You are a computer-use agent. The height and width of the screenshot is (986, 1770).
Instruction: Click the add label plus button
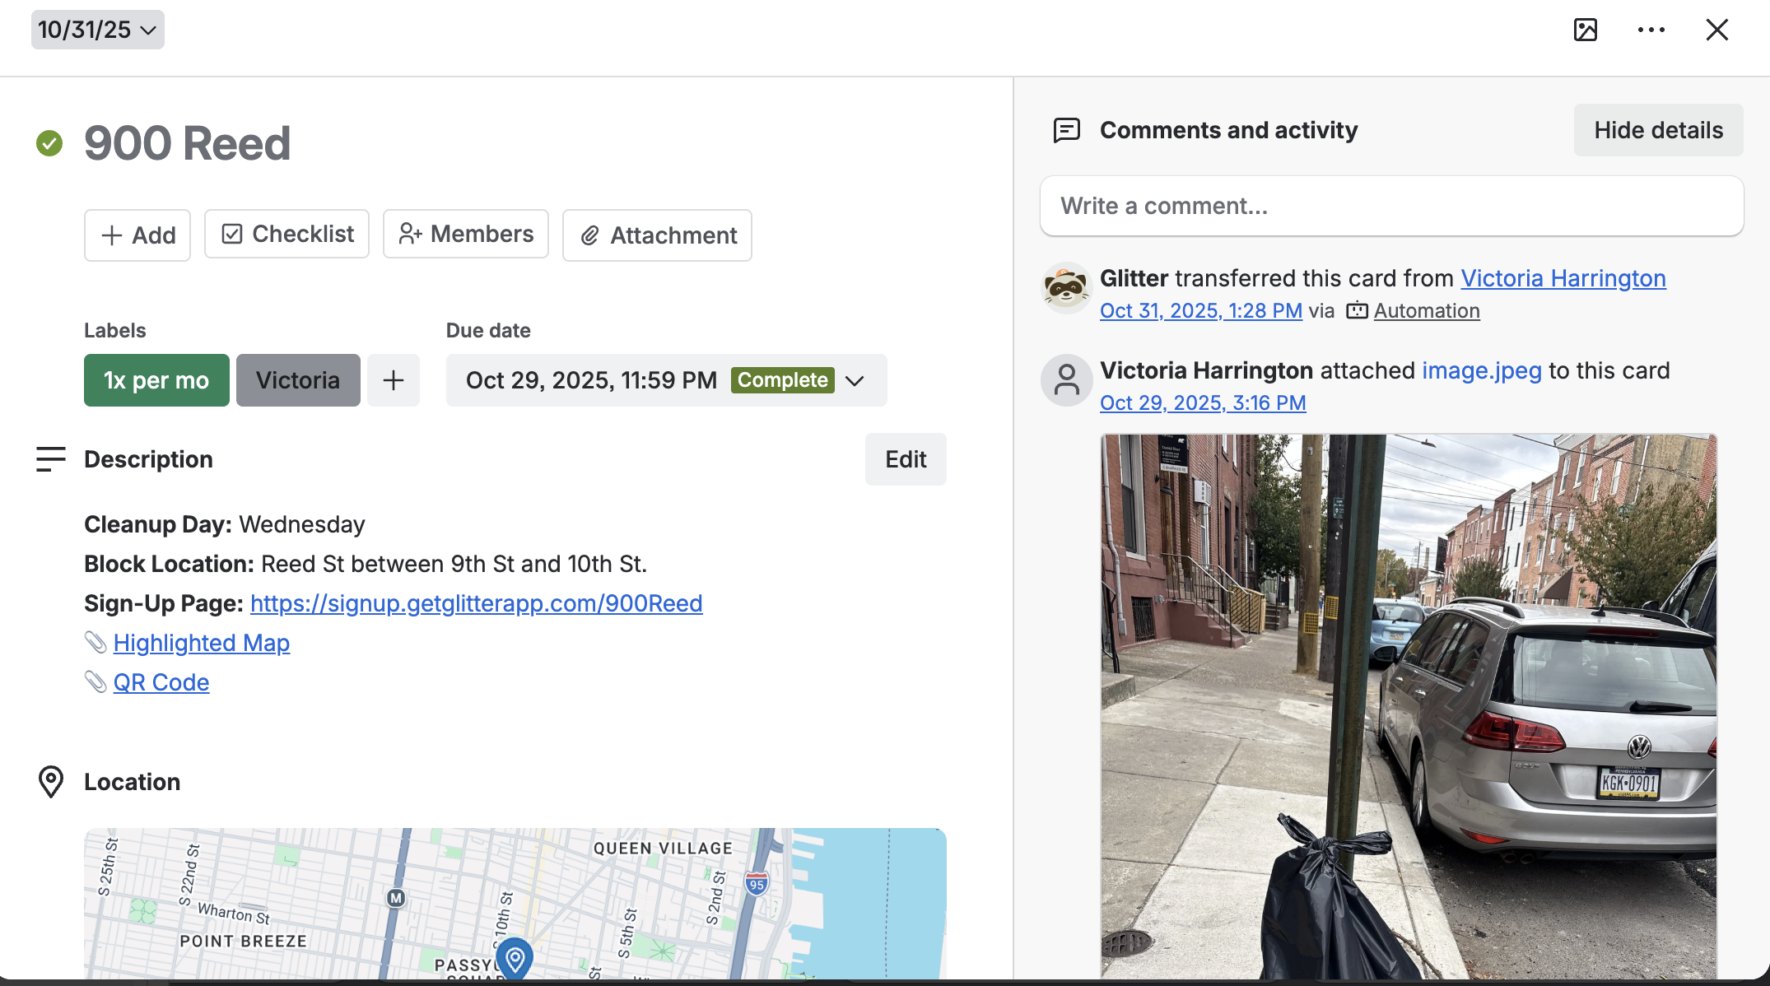tap(394, 380)
